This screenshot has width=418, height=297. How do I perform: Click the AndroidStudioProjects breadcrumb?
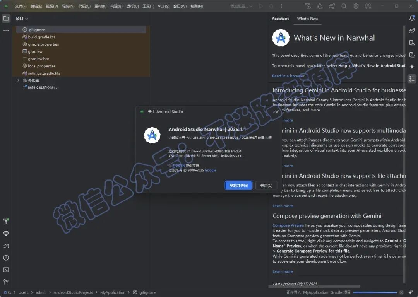pos(73,292)
